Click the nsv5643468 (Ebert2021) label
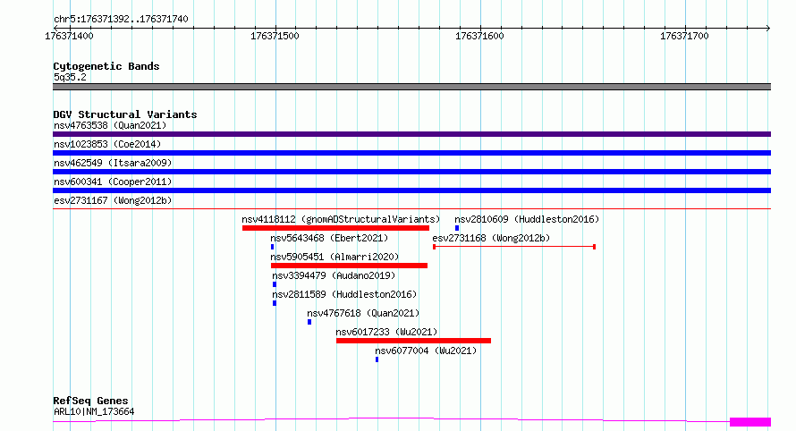 click(329, 238)
